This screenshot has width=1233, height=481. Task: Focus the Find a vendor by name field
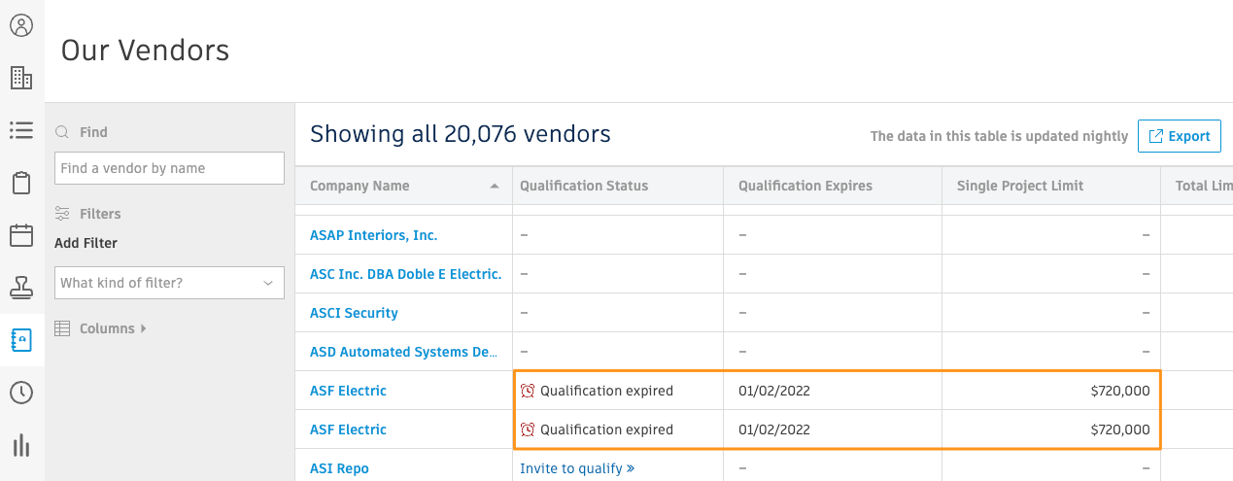coord(169,168)
